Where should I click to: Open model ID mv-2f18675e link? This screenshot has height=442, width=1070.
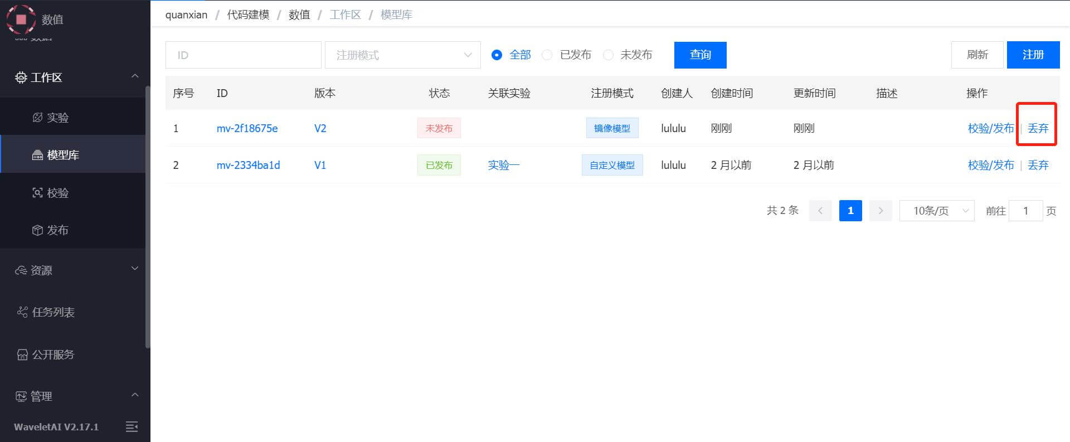[247, 128]
